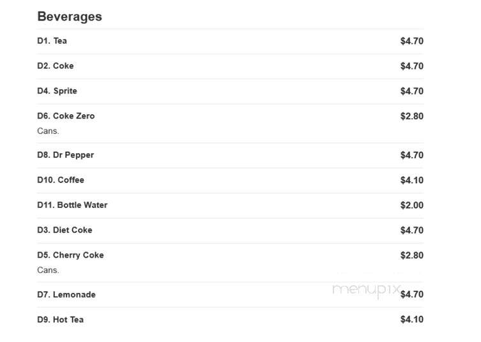481x342 pixels.
Task: Click the Cans. note under Coke Zero
Action: coord(48,131)
